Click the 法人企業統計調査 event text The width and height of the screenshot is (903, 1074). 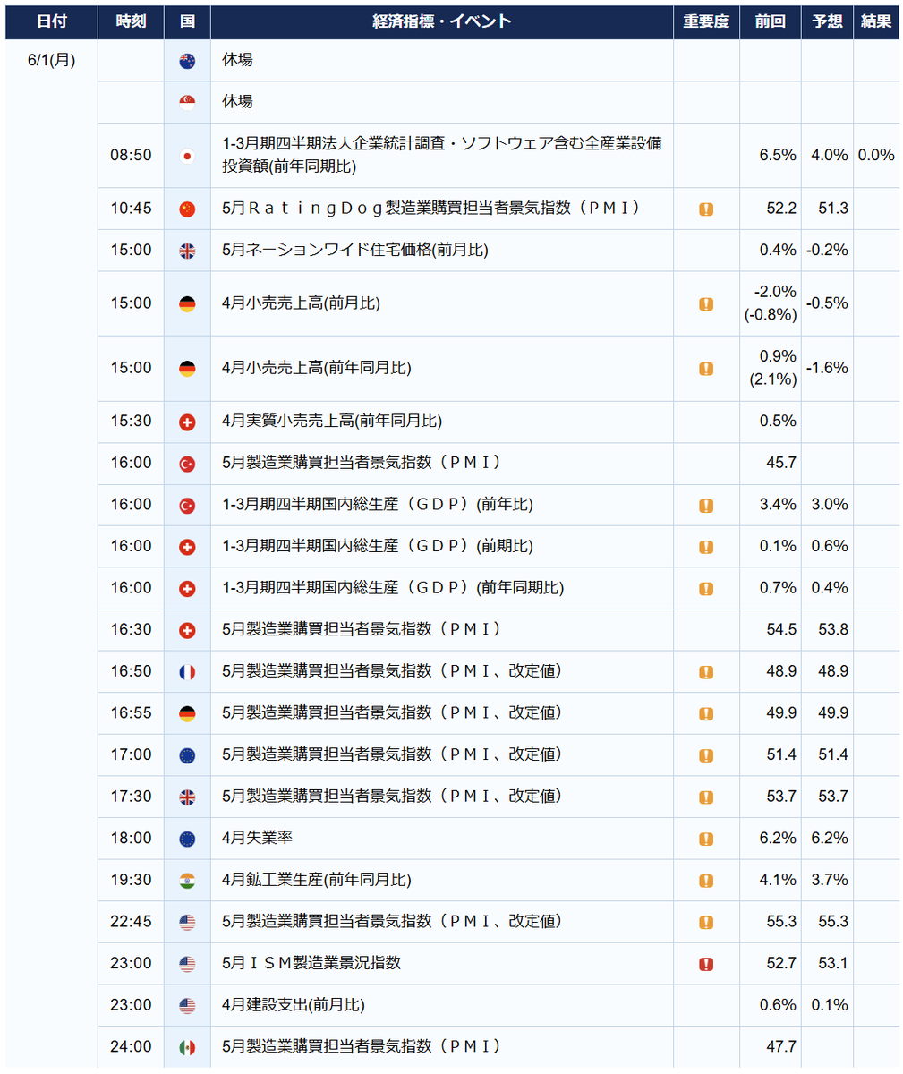(442, 155)
